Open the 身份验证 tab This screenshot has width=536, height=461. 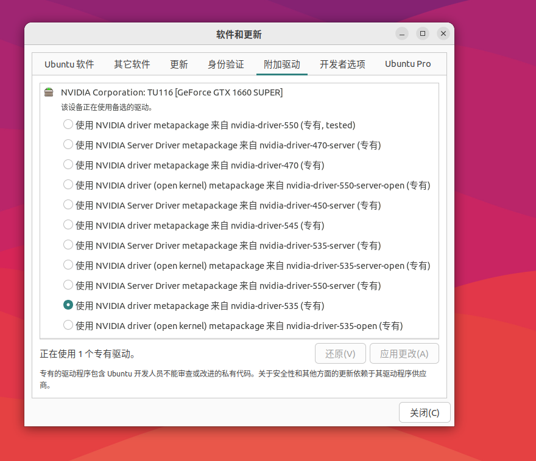(225, 64)
